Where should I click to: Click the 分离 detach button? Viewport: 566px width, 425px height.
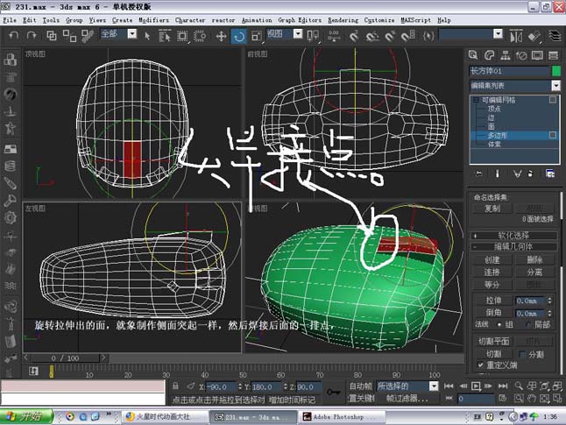(534, 272)
